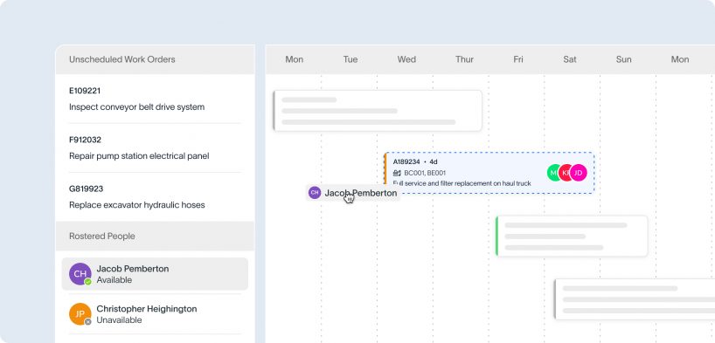Open unscheduled work order E109221
The image size is (715, 343).
point(85,91)
